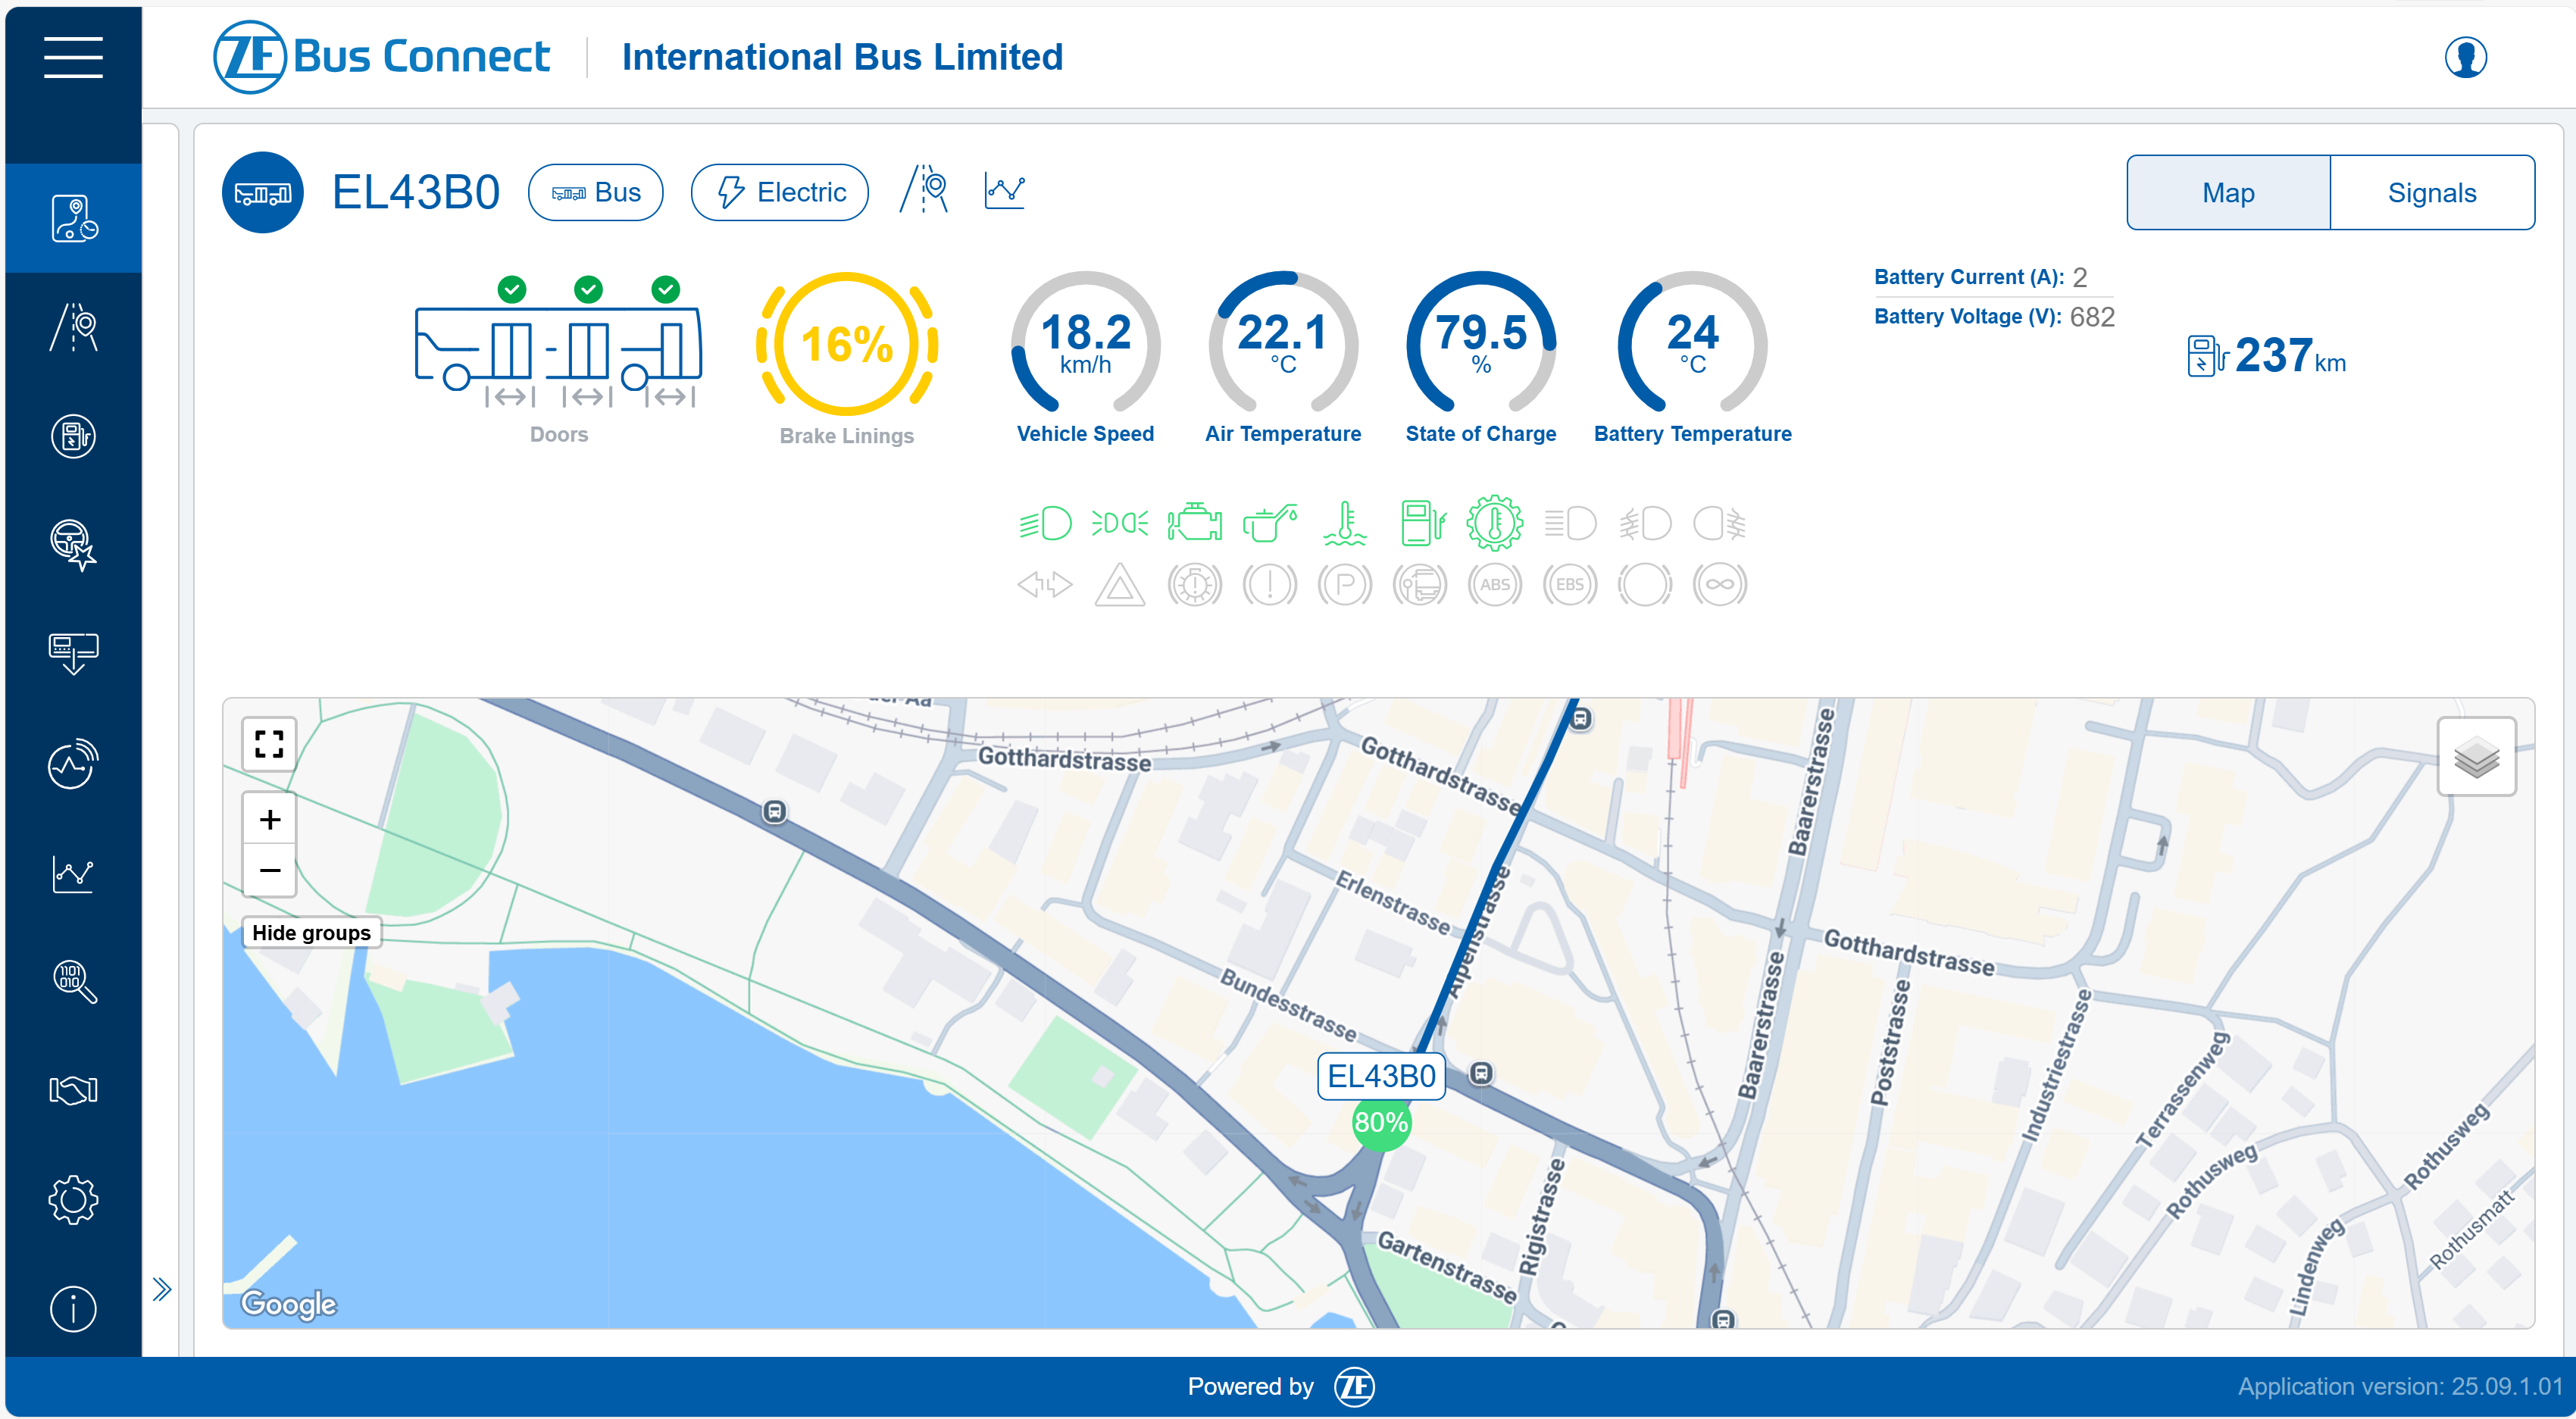This screenshot has height=1419, width=2576.
Task: Select the Map tab
Action: coord(2227,192)
